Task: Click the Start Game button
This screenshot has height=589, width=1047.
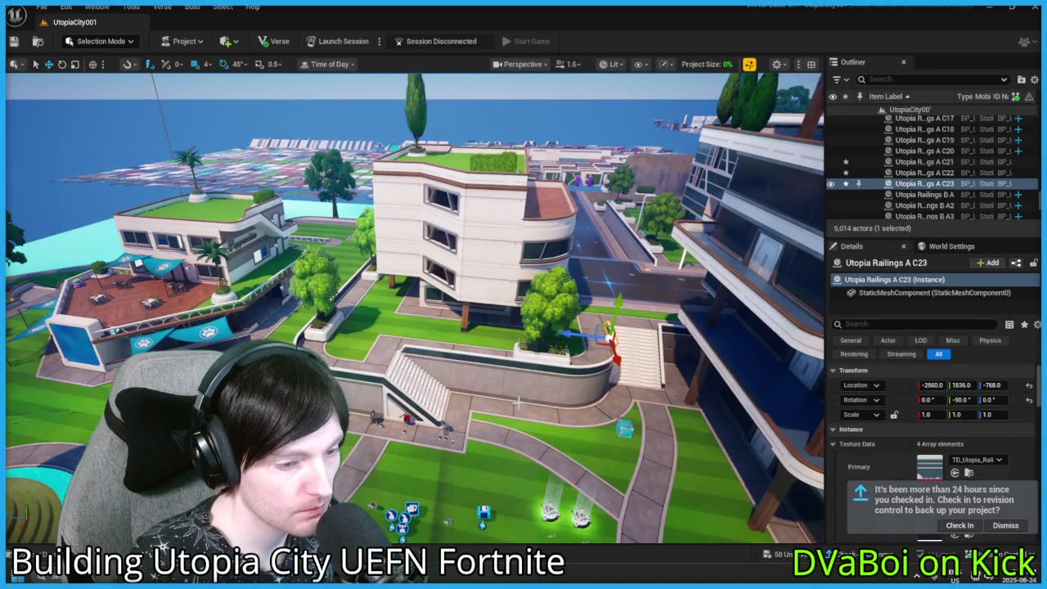Action: pyautogui.click(x=525, y=41)
